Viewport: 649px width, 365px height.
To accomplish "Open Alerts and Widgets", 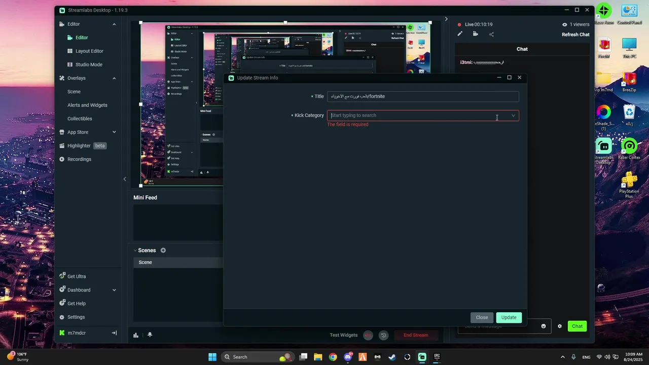I will coord(87,105).
